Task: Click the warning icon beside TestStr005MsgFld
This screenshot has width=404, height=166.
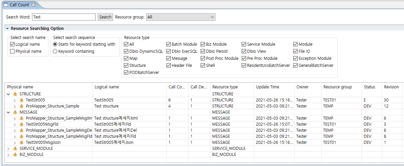Action: coord(22,124)
